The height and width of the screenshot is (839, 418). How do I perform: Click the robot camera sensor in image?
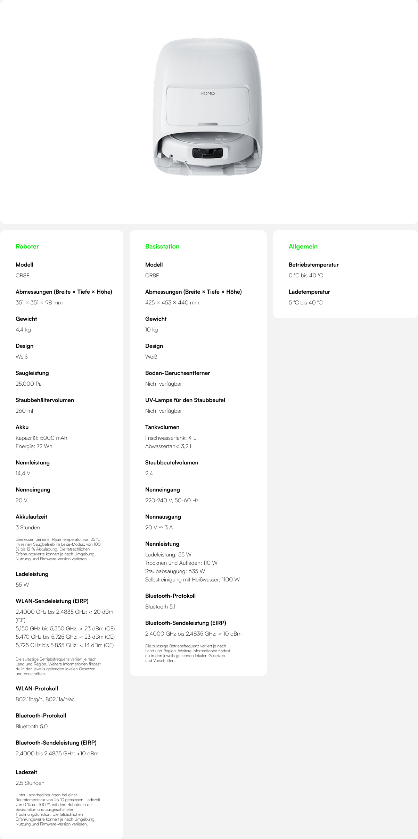[208, 153]
